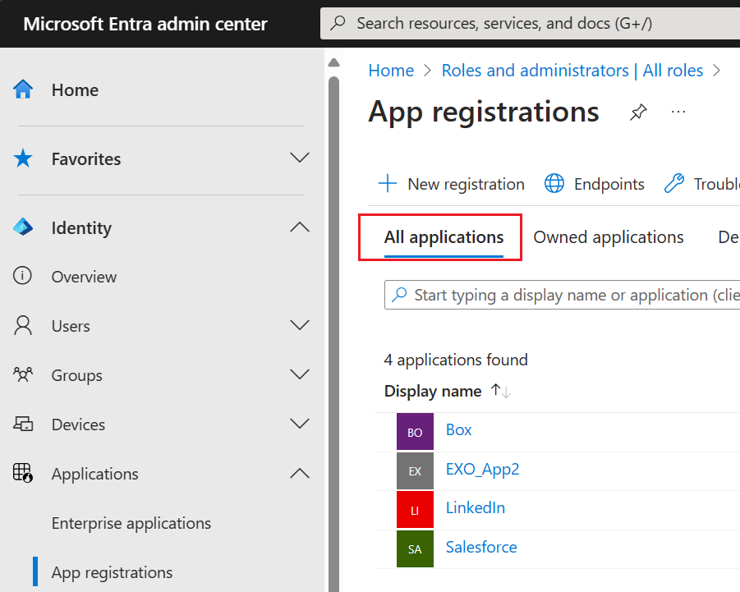Expand the Favorites section chevron
This screenshot has height=592, width=740.
(x=300, y=158)
